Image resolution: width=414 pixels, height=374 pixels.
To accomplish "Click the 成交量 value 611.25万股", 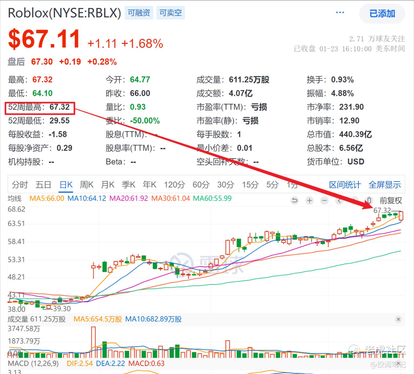I will coord(249,80).
